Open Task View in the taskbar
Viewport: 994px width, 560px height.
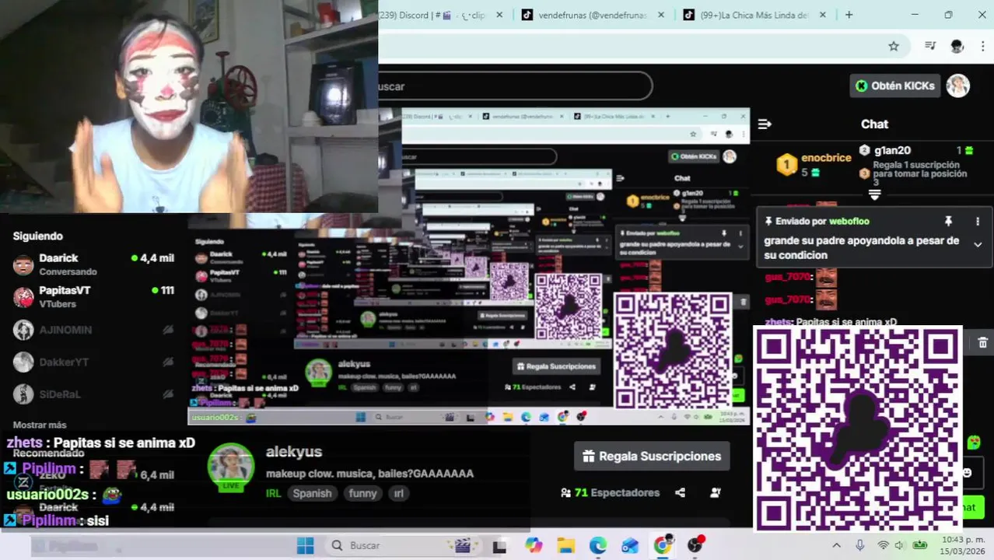(499, 546)
